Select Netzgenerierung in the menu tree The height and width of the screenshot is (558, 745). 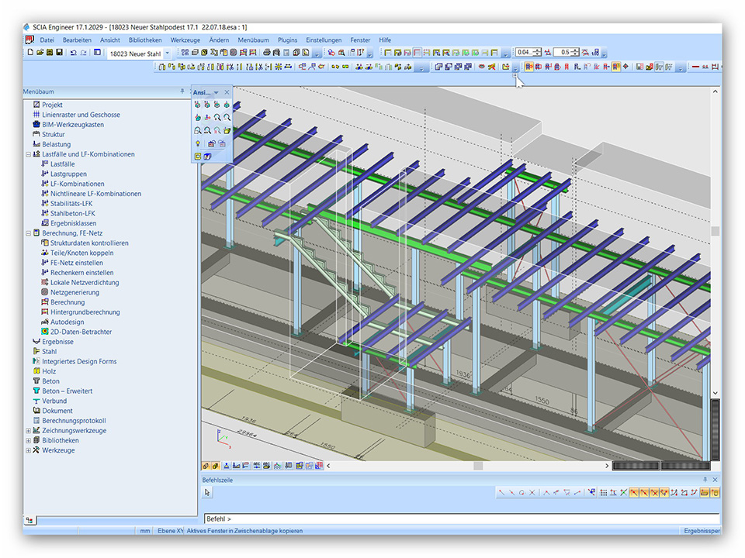tap(74, 292)
